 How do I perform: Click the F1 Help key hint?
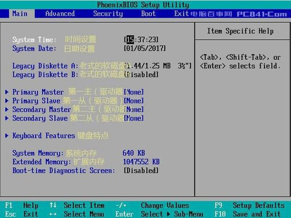click(x=22, y=205)
